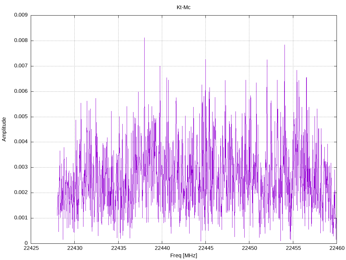The image size is (346, 260).
Task: Click the 0.005 y-axis tick label
Action: [x=21, y=116]
